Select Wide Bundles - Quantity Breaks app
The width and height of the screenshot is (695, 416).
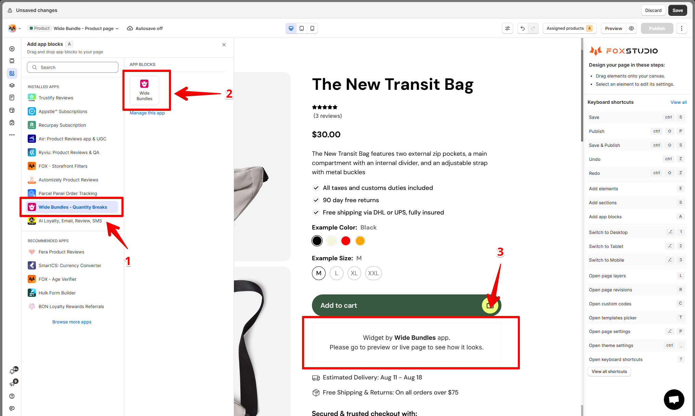click(x=72, y=207)
